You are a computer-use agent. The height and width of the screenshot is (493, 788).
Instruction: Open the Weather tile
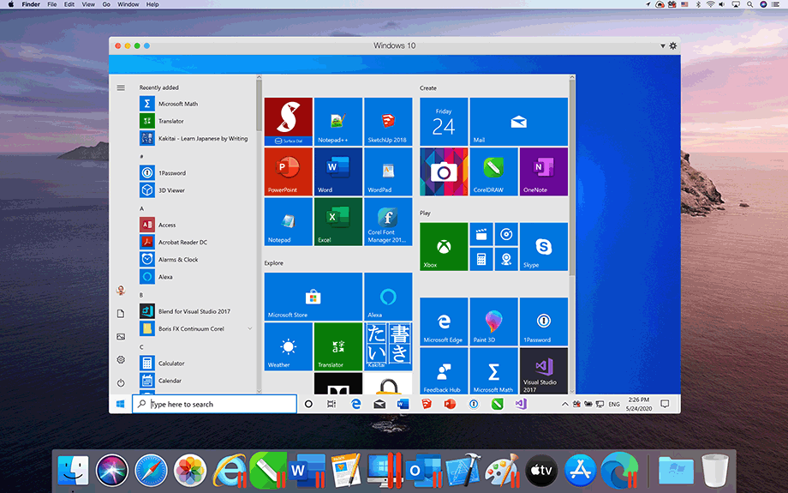coord(289,346)
